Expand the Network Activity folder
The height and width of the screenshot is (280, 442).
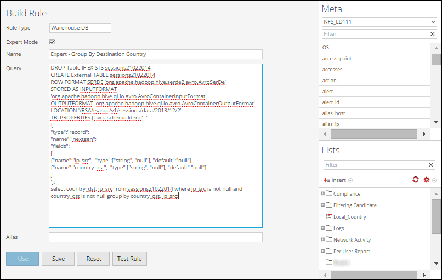tap(322, 239)
